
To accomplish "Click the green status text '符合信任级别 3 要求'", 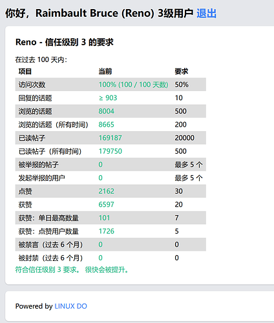I will [47, 269].
